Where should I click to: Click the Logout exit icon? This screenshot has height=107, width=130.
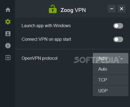click(8, 58)
